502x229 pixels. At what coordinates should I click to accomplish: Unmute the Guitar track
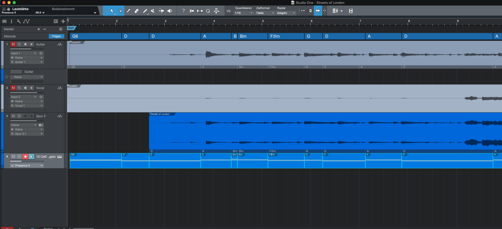coord(13,44)
